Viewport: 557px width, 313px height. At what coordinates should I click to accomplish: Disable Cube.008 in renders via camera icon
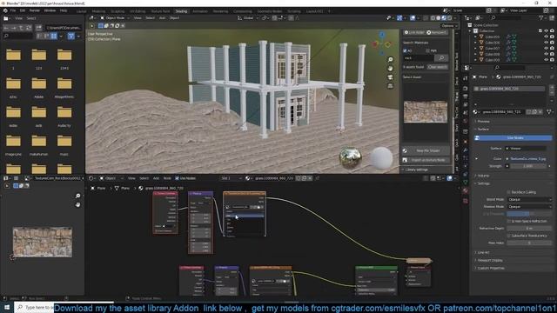tap(552, 54)
